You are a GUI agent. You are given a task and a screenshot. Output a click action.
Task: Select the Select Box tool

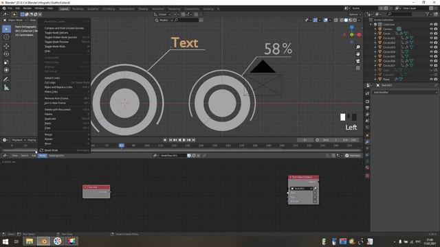pos(6,29)
